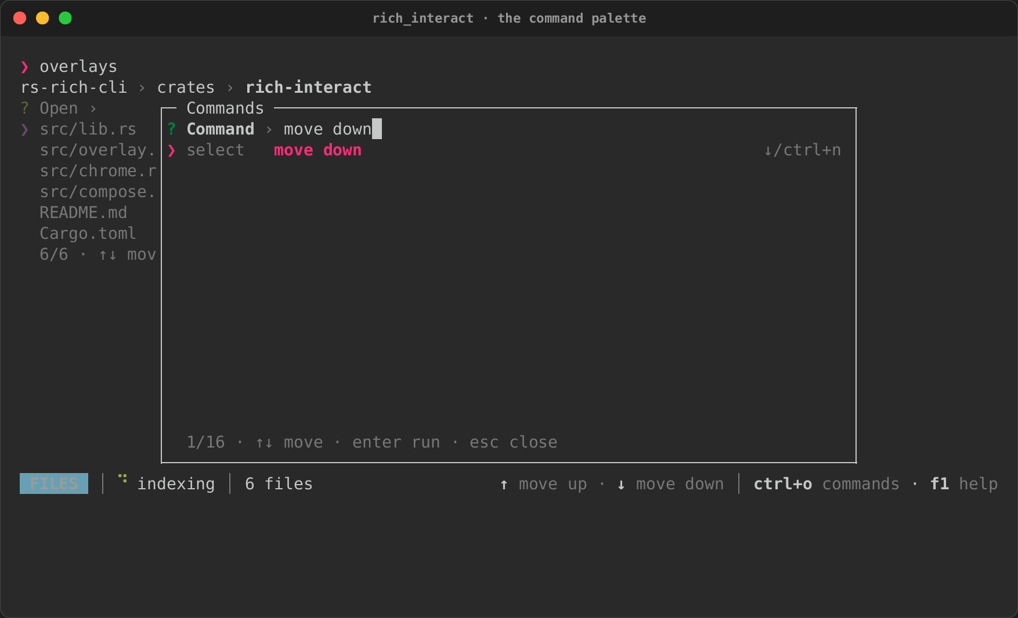
Task: Click the overlays prompt text
Action: point(78,67)
